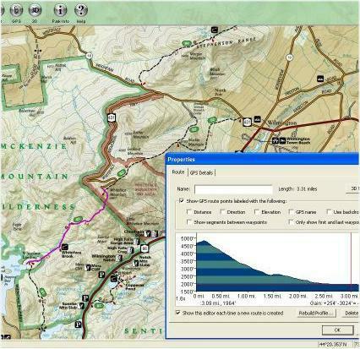Click the '3.09 mi, 1984'' profile readout
The image size is (360, 349).
tap(219, 303)
